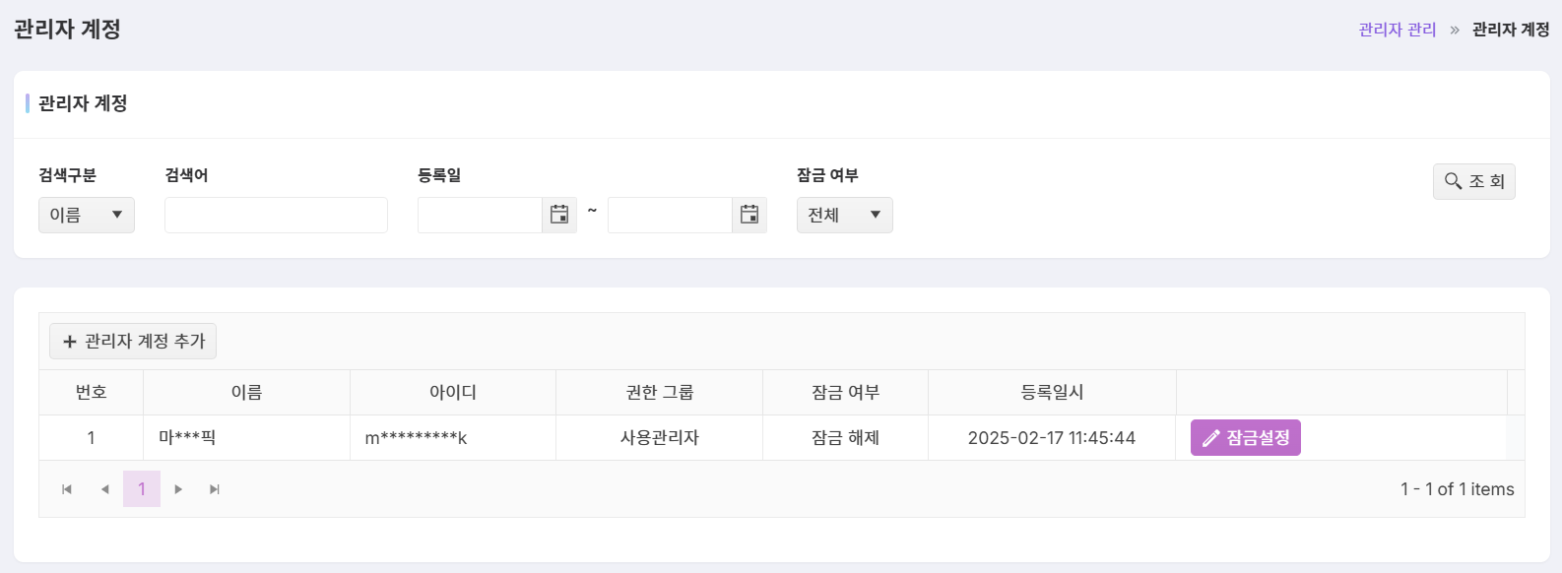Click the 잠금설정 lock settings button

[1245, 438]
